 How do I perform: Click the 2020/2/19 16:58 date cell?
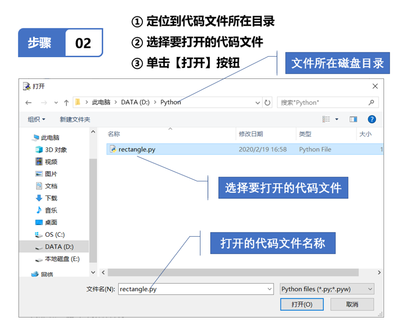click(x=263, y=149)
